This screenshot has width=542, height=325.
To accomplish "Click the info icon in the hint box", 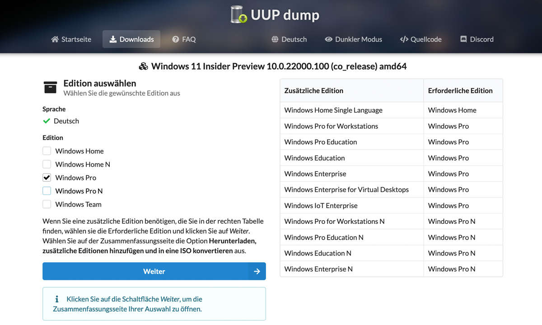I will pos(57,299).
